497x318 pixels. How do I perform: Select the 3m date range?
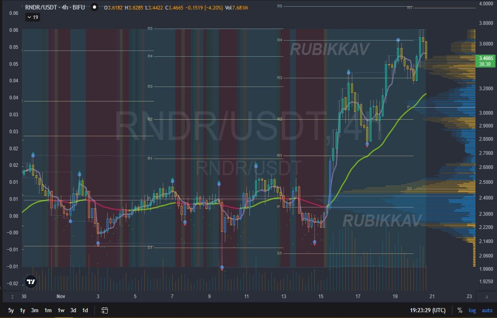coord(35,310)
